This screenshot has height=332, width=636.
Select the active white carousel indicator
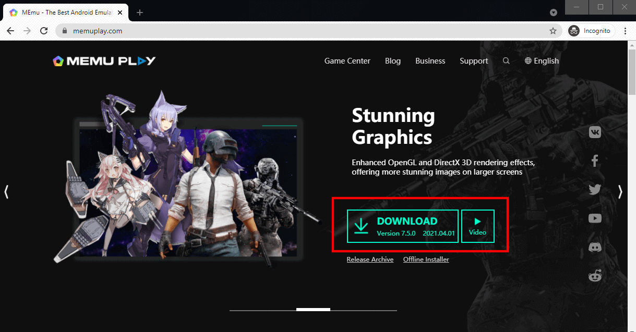click(313, 310)
